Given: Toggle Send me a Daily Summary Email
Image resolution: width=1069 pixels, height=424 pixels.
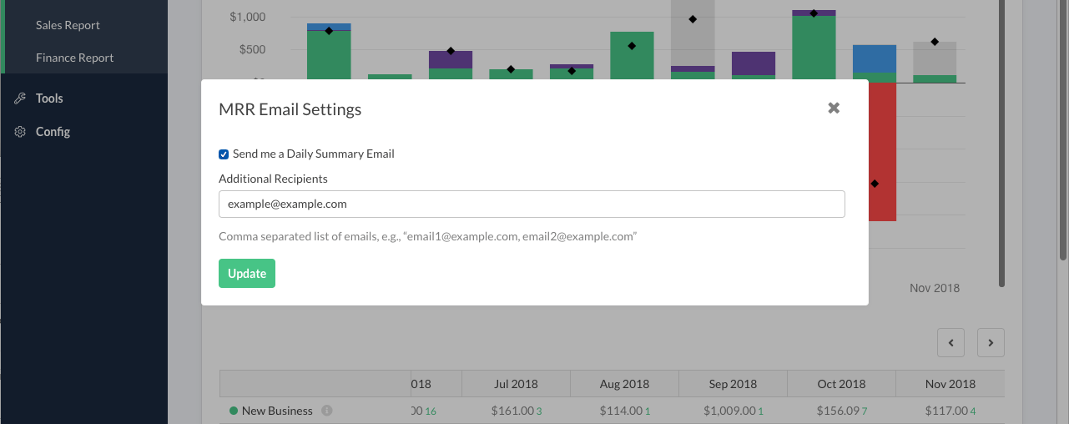Looking at the screenshot, I should tap(224, 154).
